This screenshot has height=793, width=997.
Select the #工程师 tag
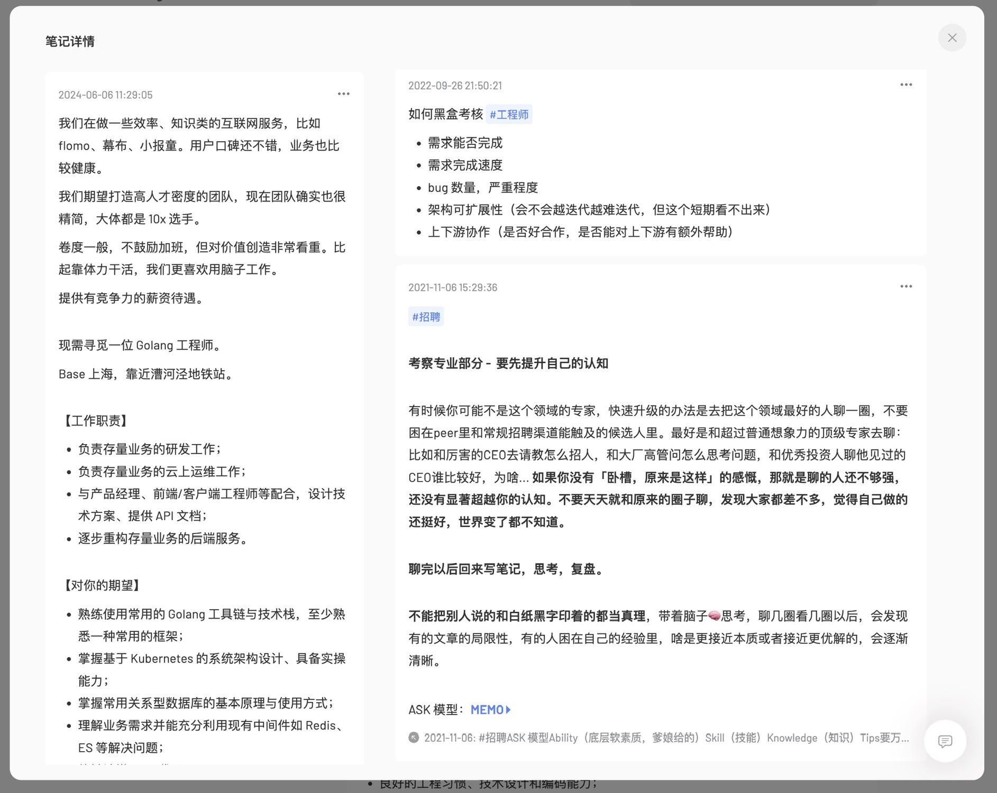click(509, 115)
